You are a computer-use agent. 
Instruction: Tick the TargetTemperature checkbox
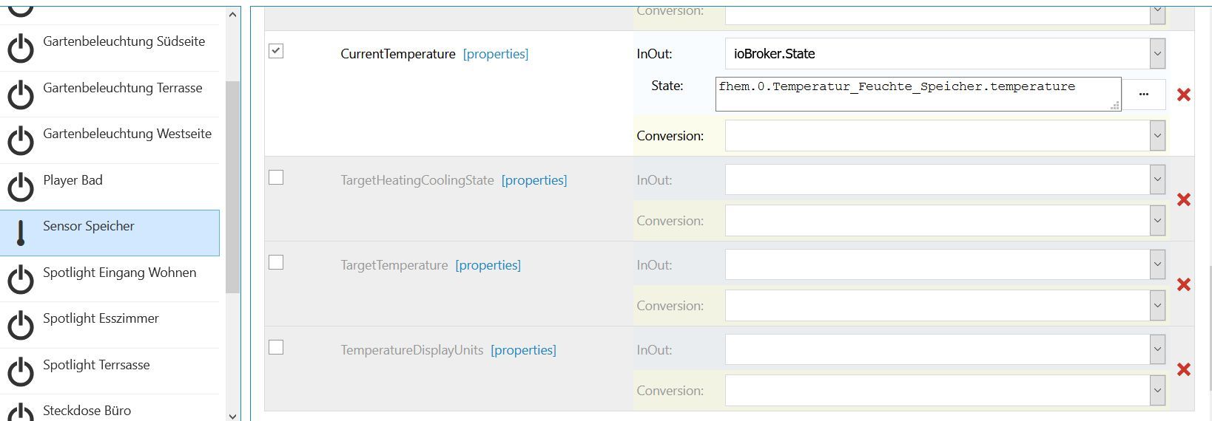pos(276,262)
